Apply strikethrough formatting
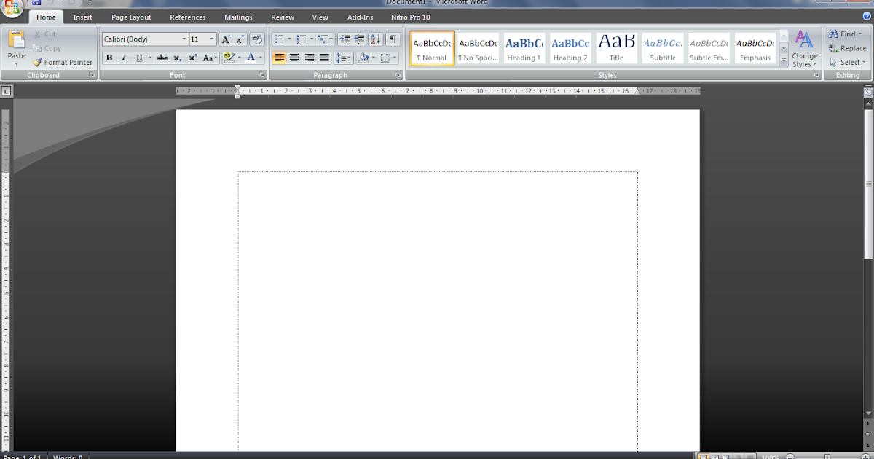This screenshot has height=459, width=874. coord(162,57)
